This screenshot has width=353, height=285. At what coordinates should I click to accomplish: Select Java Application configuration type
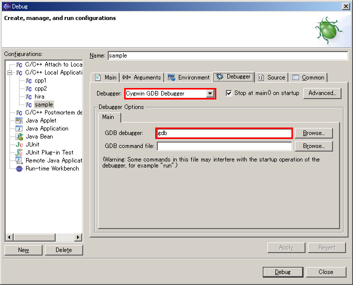click(x=47, y=128)
